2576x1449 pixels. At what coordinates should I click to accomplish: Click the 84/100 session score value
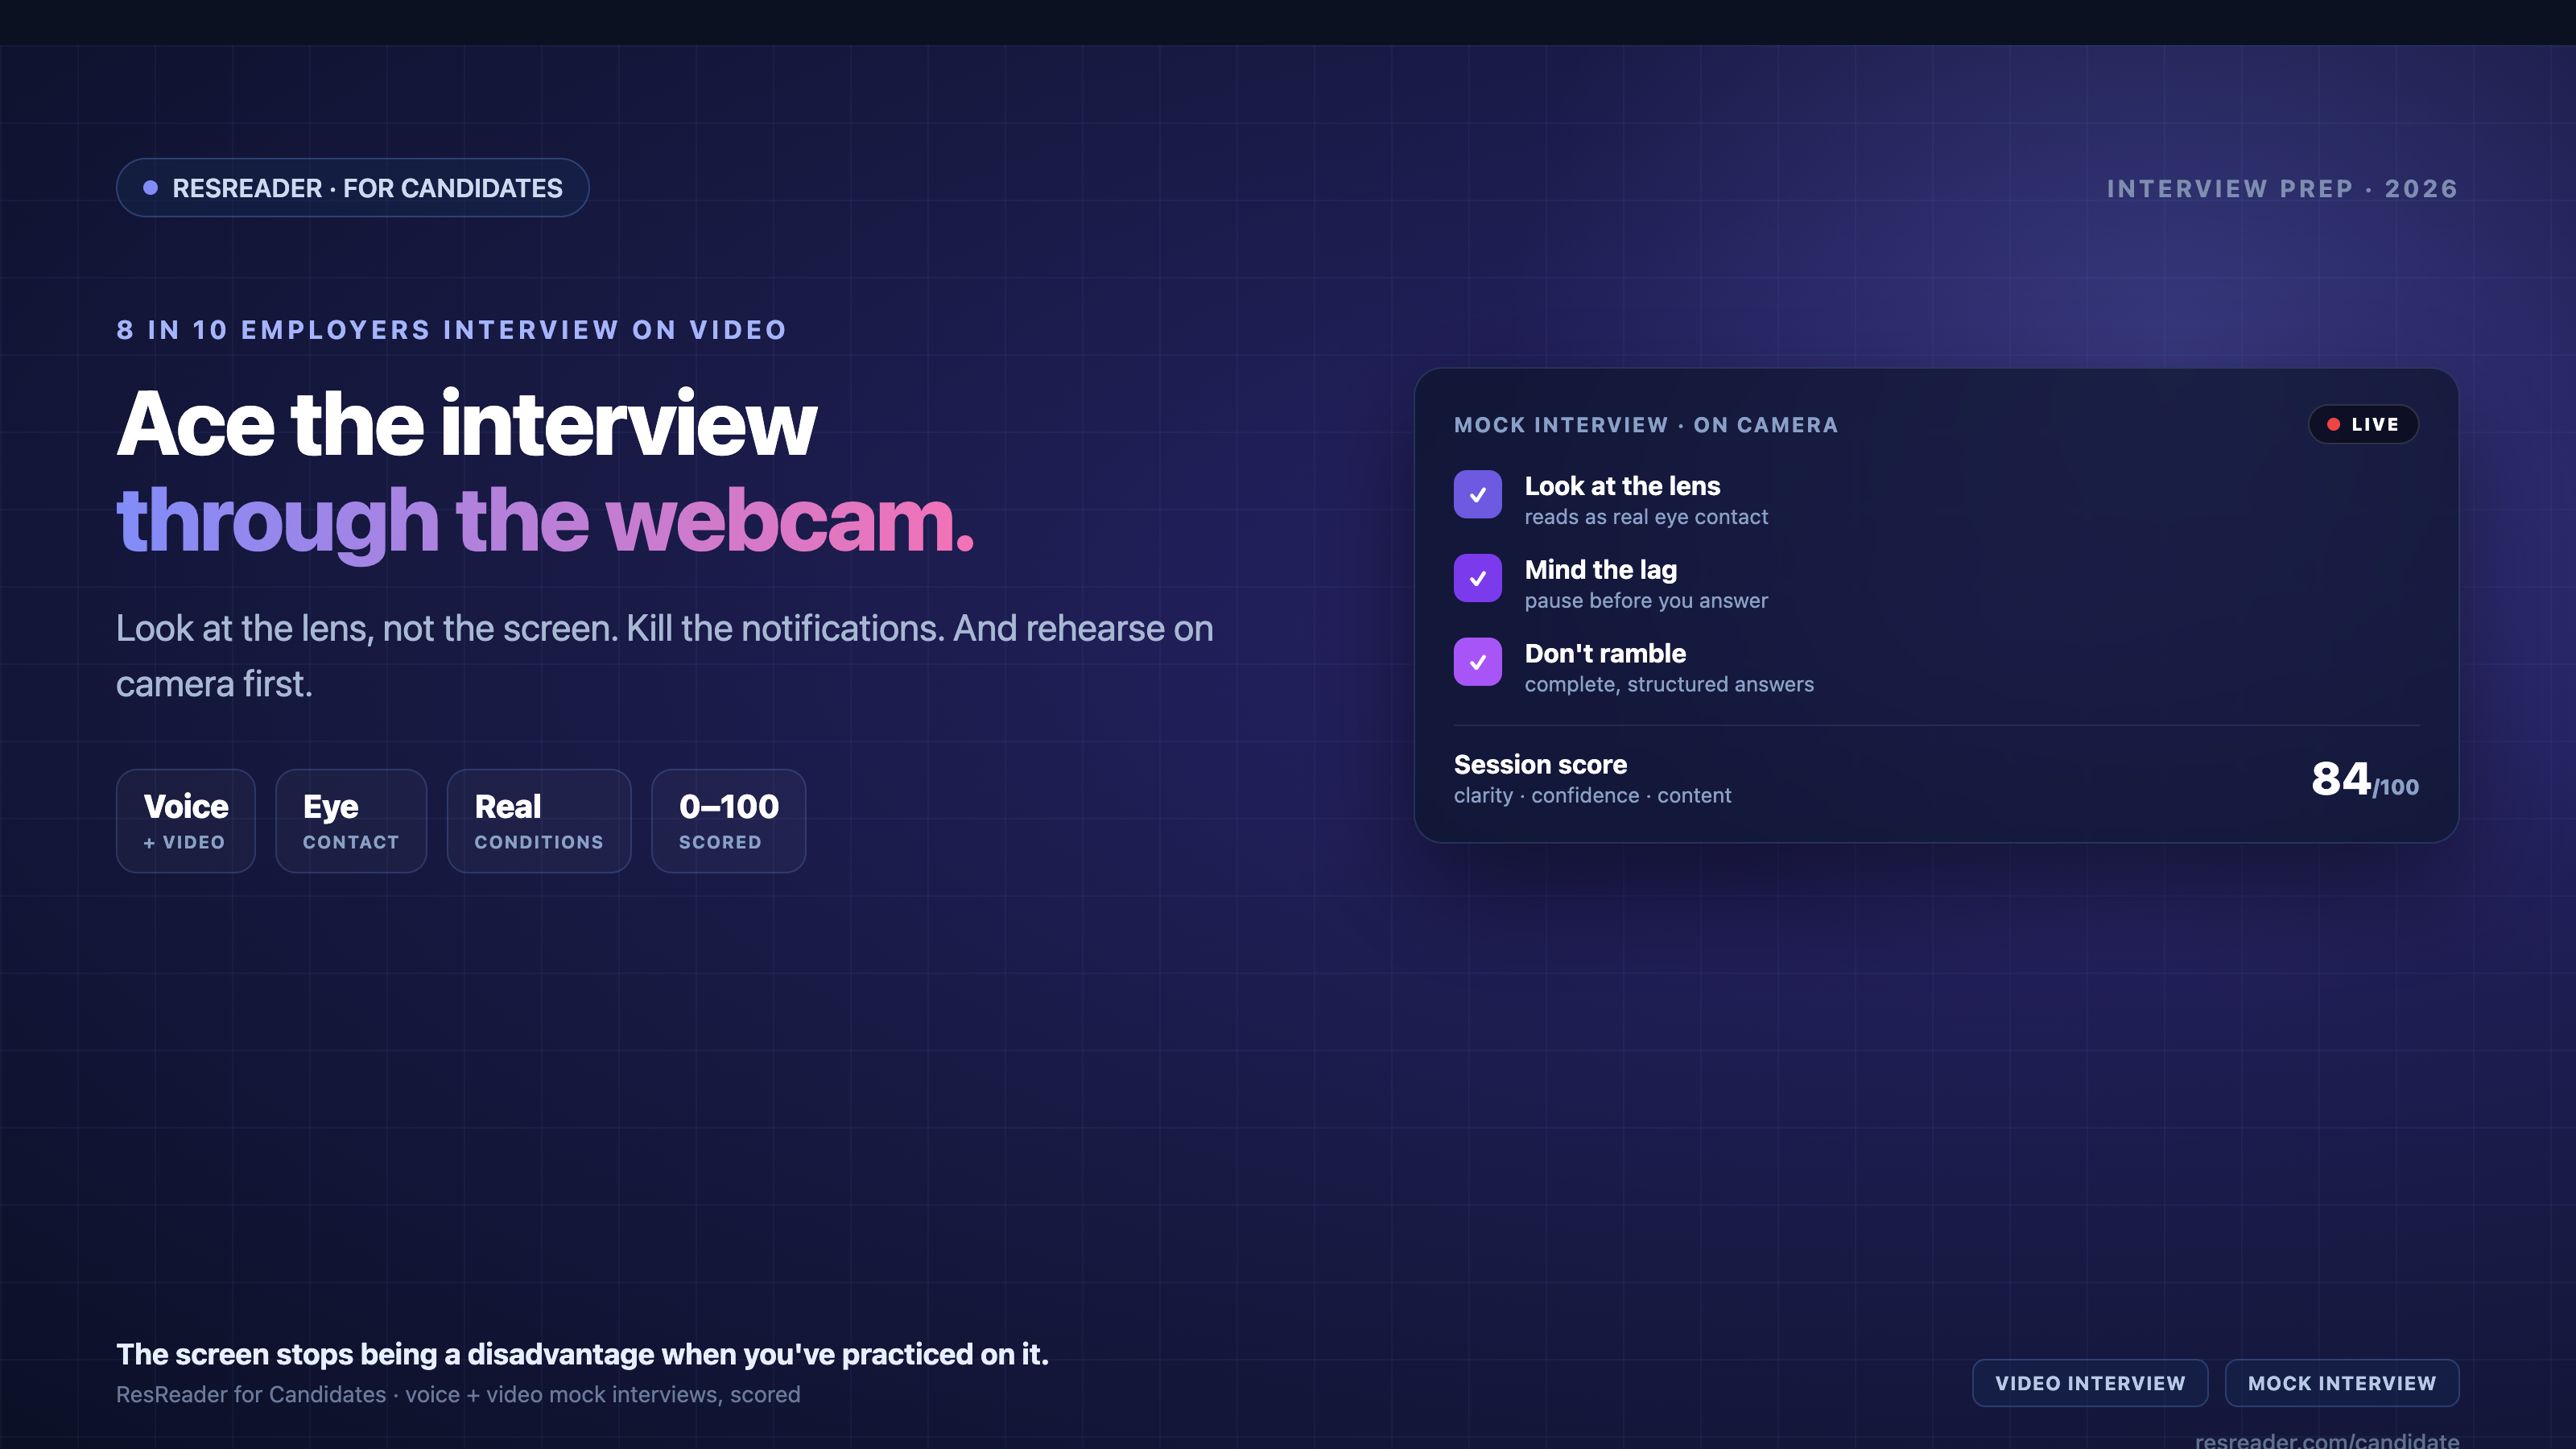tap(2364, 779)
